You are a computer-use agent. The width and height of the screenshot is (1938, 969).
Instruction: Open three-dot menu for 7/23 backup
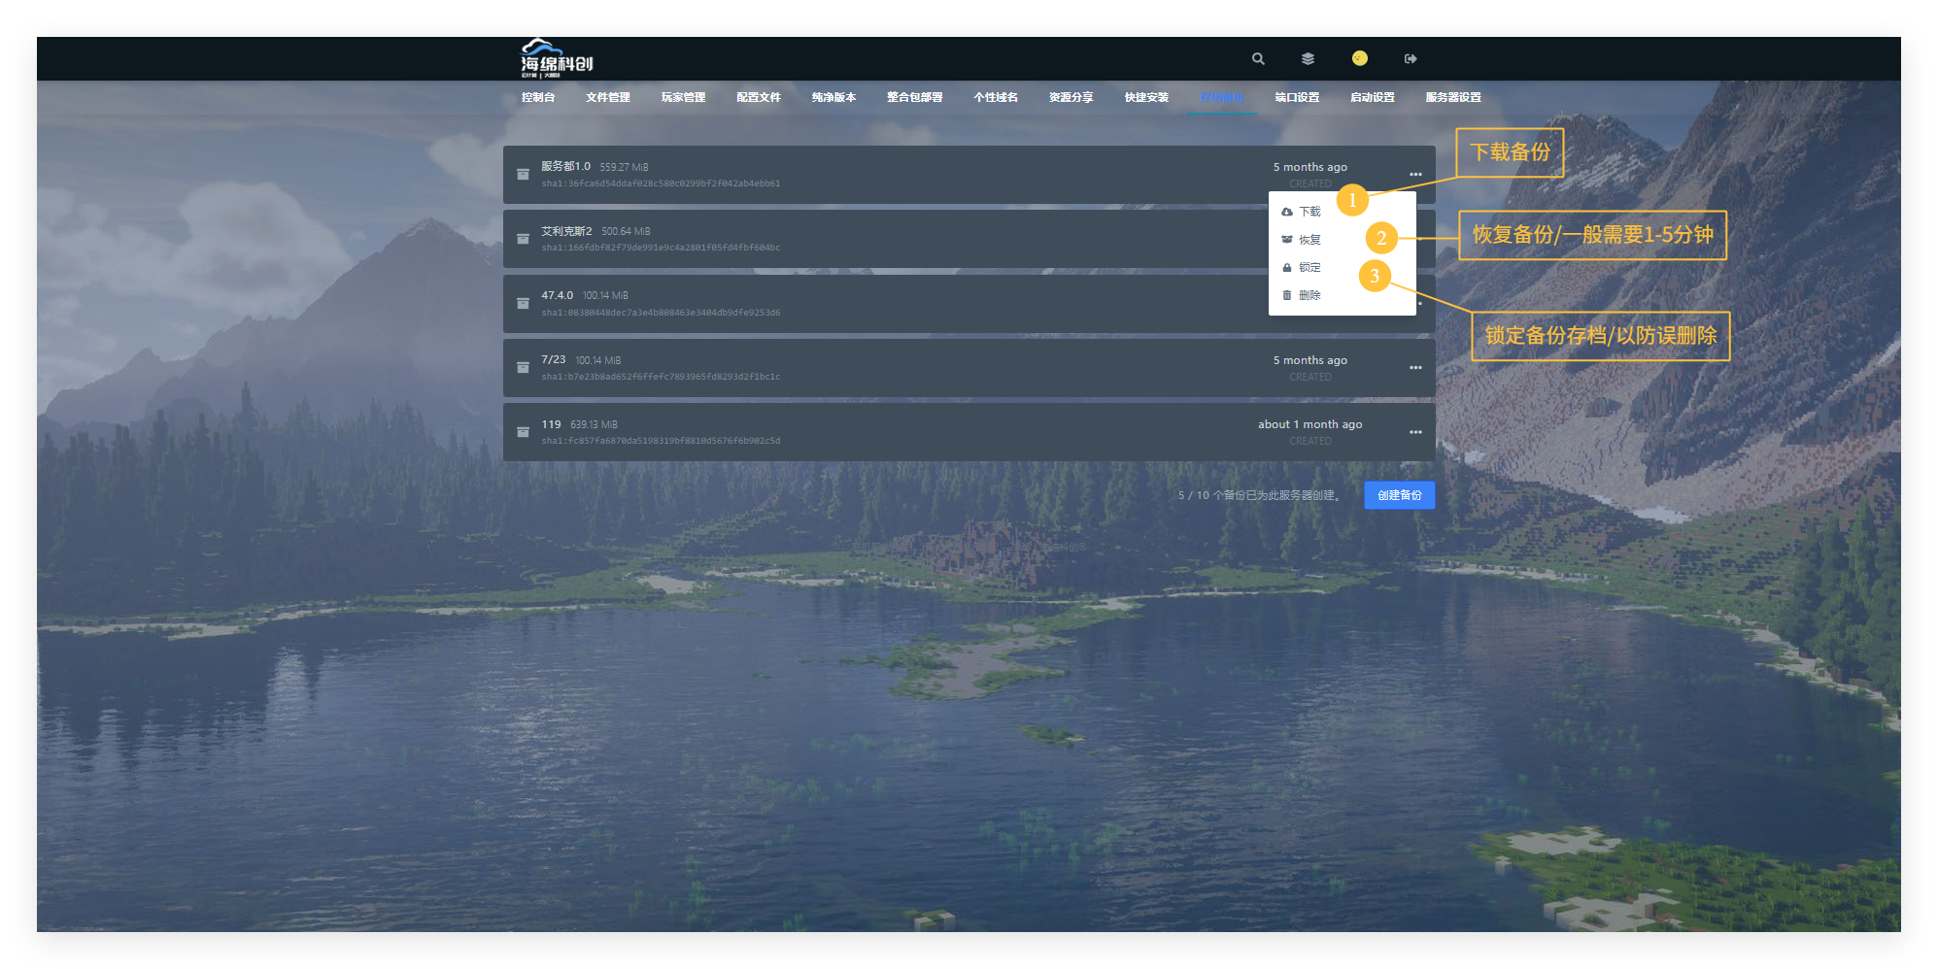[1415, 368]
